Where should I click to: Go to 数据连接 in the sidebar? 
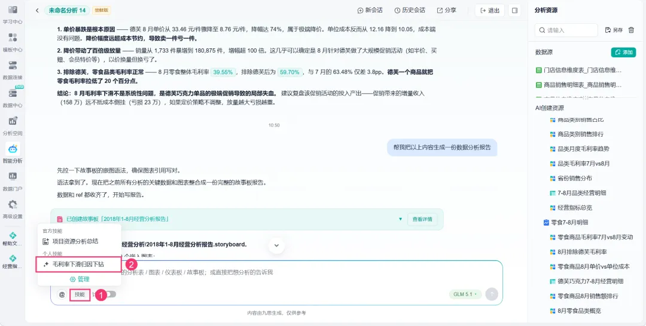(13, 70)
